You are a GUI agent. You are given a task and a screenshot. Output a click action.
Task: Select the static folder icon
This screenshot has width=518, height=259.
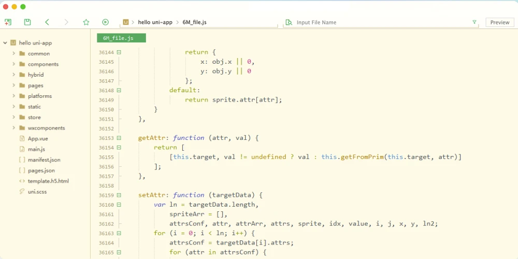22,106
